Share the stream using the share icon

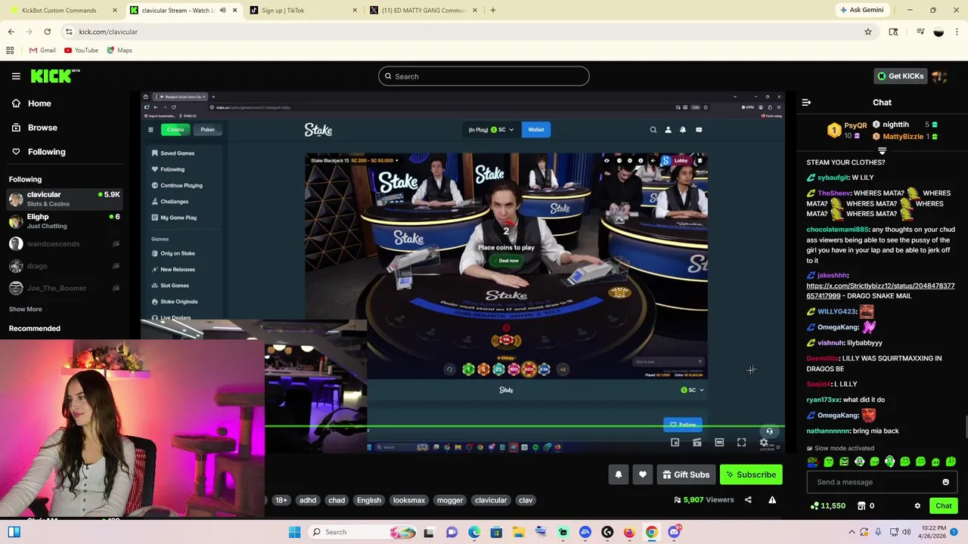[x=748, y=499]
